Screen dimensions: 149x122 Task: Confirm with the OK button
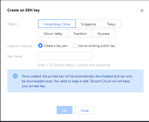65,110
